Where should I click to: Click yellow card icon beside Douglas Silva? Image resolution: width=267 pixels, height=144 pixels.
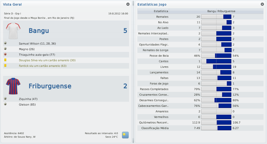coord(5,60)
